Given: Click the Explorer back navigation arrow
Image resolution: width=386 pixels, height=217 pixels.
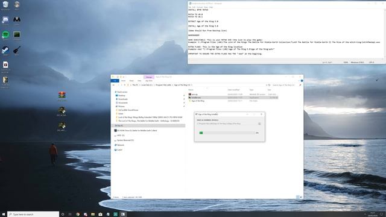Looking at the screenshot, I should 113,85.
